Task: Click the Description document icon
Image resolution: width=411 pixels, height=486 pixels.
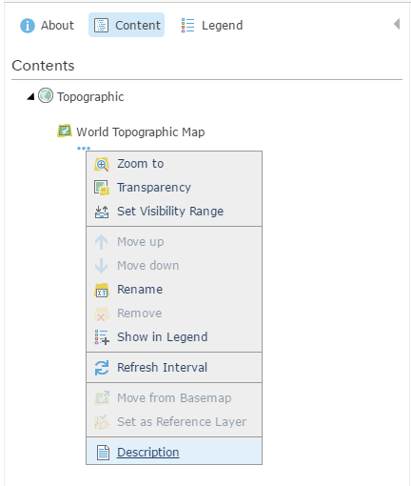Action: (x=103, y=453)
